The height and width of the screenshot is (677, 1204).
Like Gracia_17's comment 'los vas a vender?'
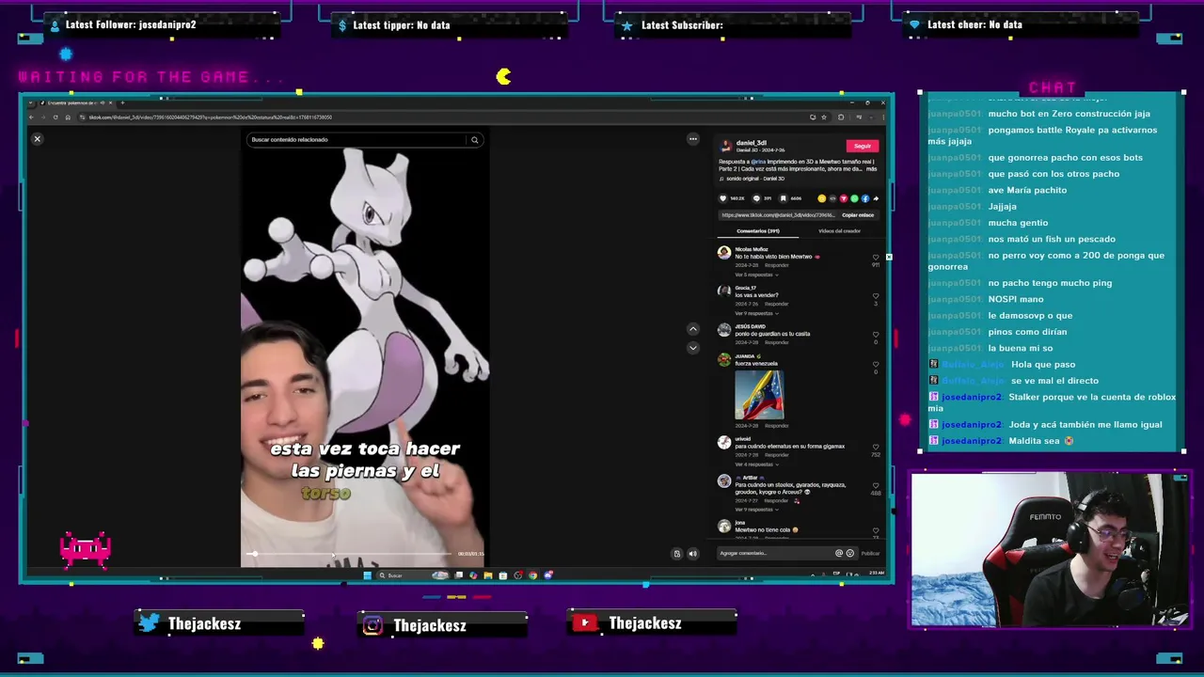(x=876, y=295)
